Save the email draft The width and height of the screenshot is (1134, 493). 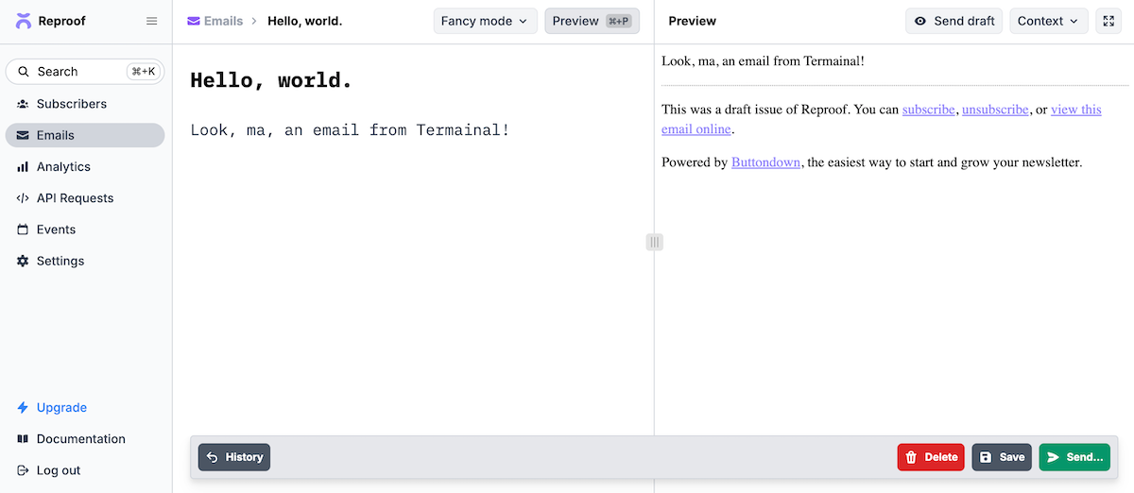[x=1002, y=457]
